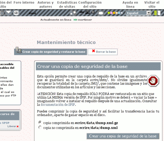
Task: Click the red X next to Liberar
Action: click(x=18, y=127)
